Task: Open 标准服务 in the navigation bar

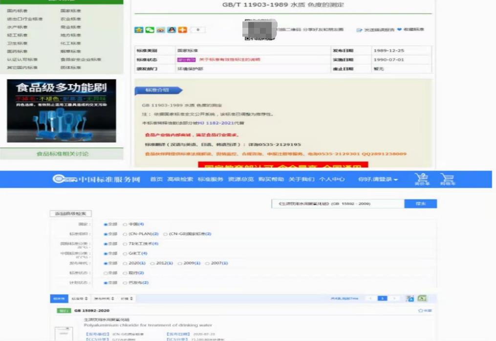Action: tap(210, 180)
